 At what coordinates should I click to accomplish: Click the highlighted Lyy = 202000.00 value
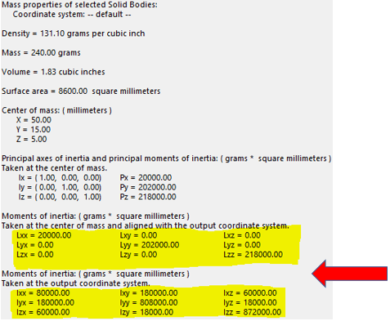point(150,245)
